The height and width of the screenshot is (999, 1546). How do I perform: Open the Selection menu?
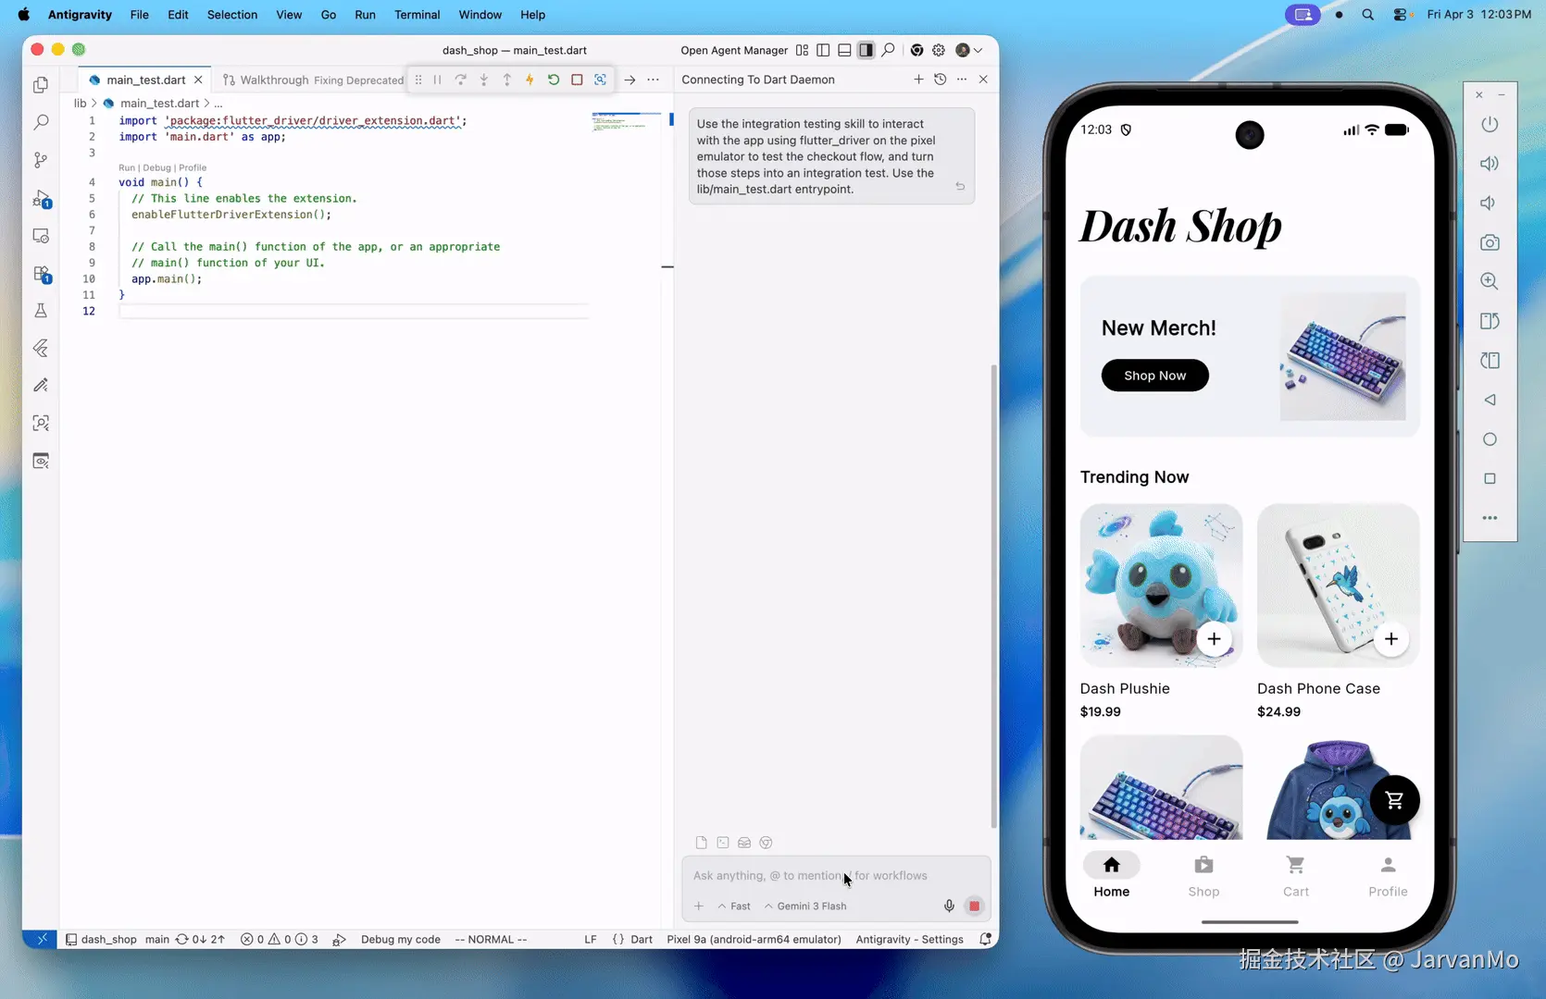tap(232, 15)
